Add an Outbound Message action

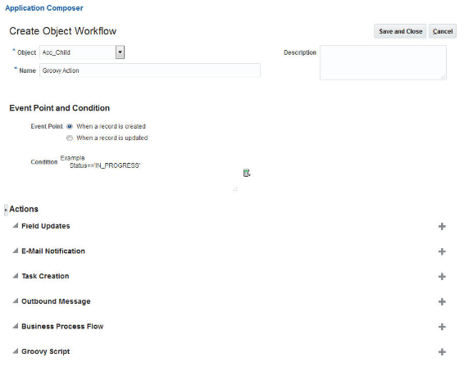pyautogui.click(x=442, y=302)
